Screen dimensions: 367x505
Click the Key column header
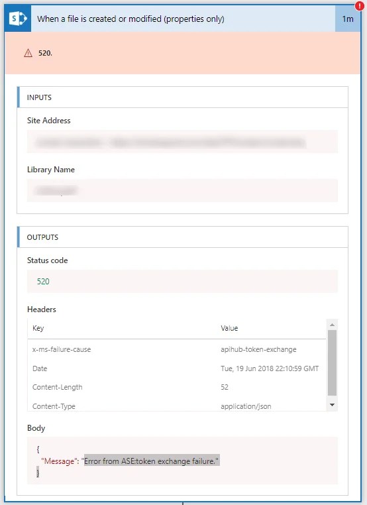[x=38, y=328]
